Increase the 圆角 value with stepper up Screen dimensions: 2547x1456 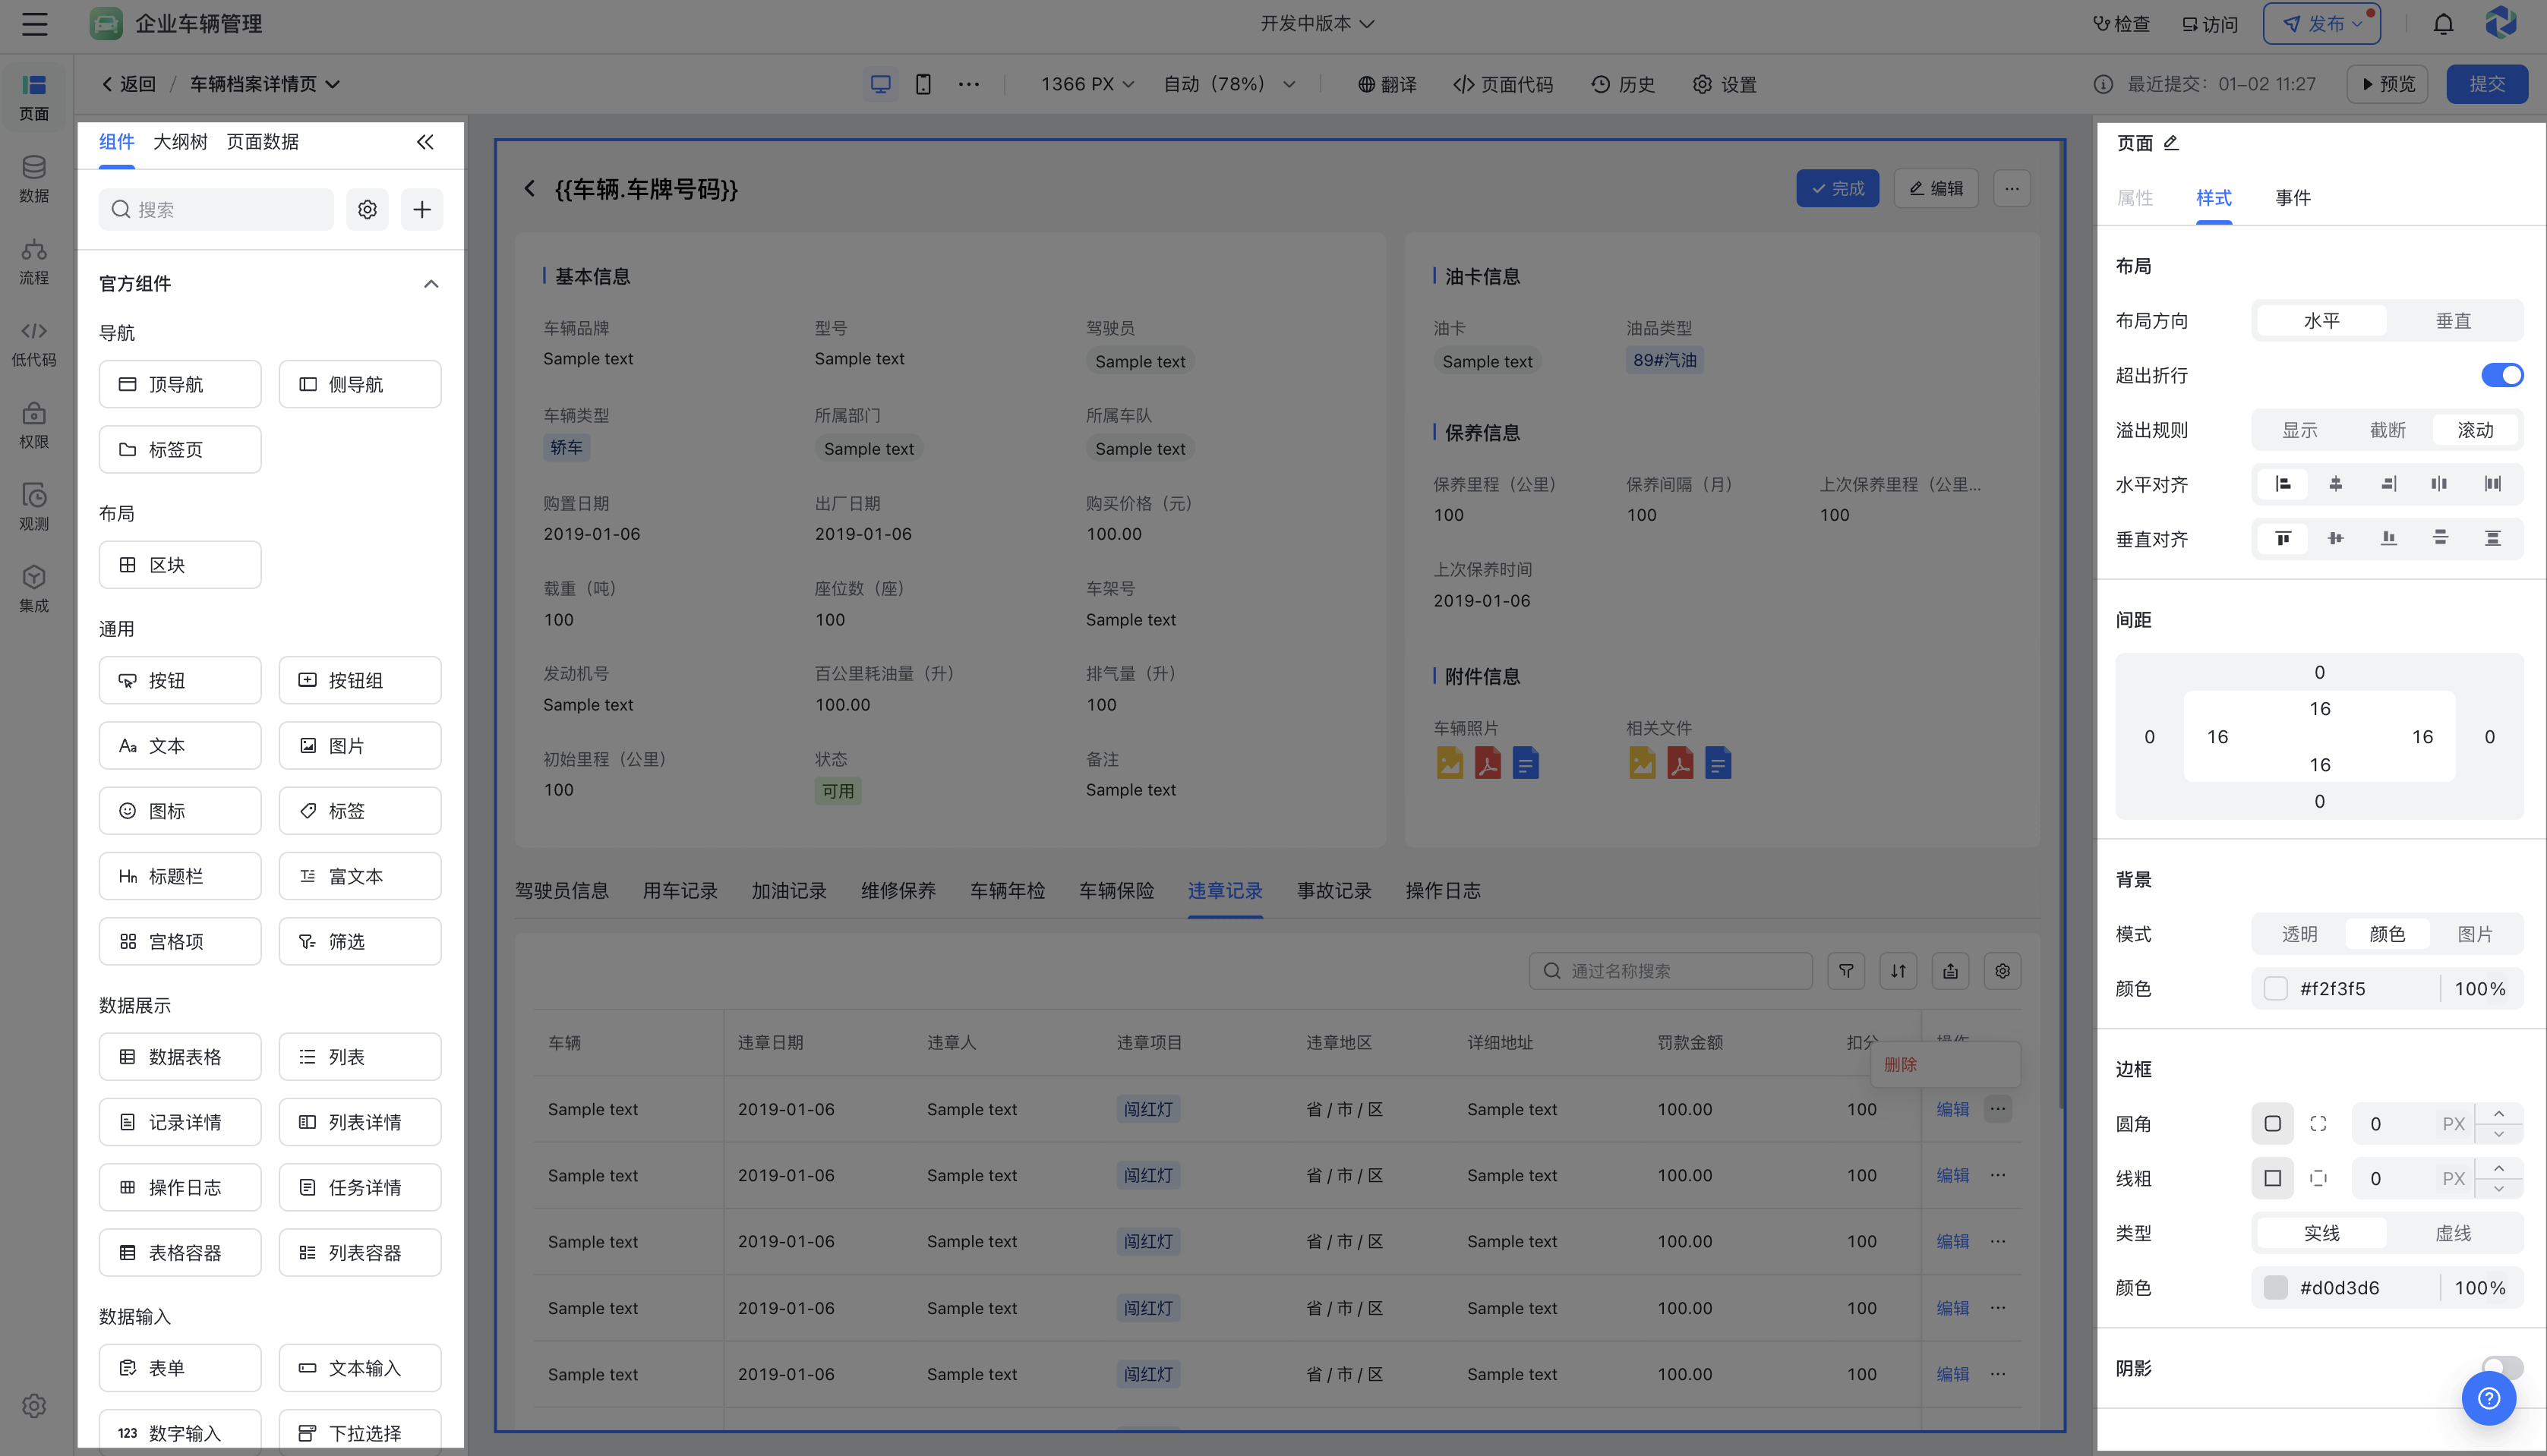click(x=2498, y=1114)
